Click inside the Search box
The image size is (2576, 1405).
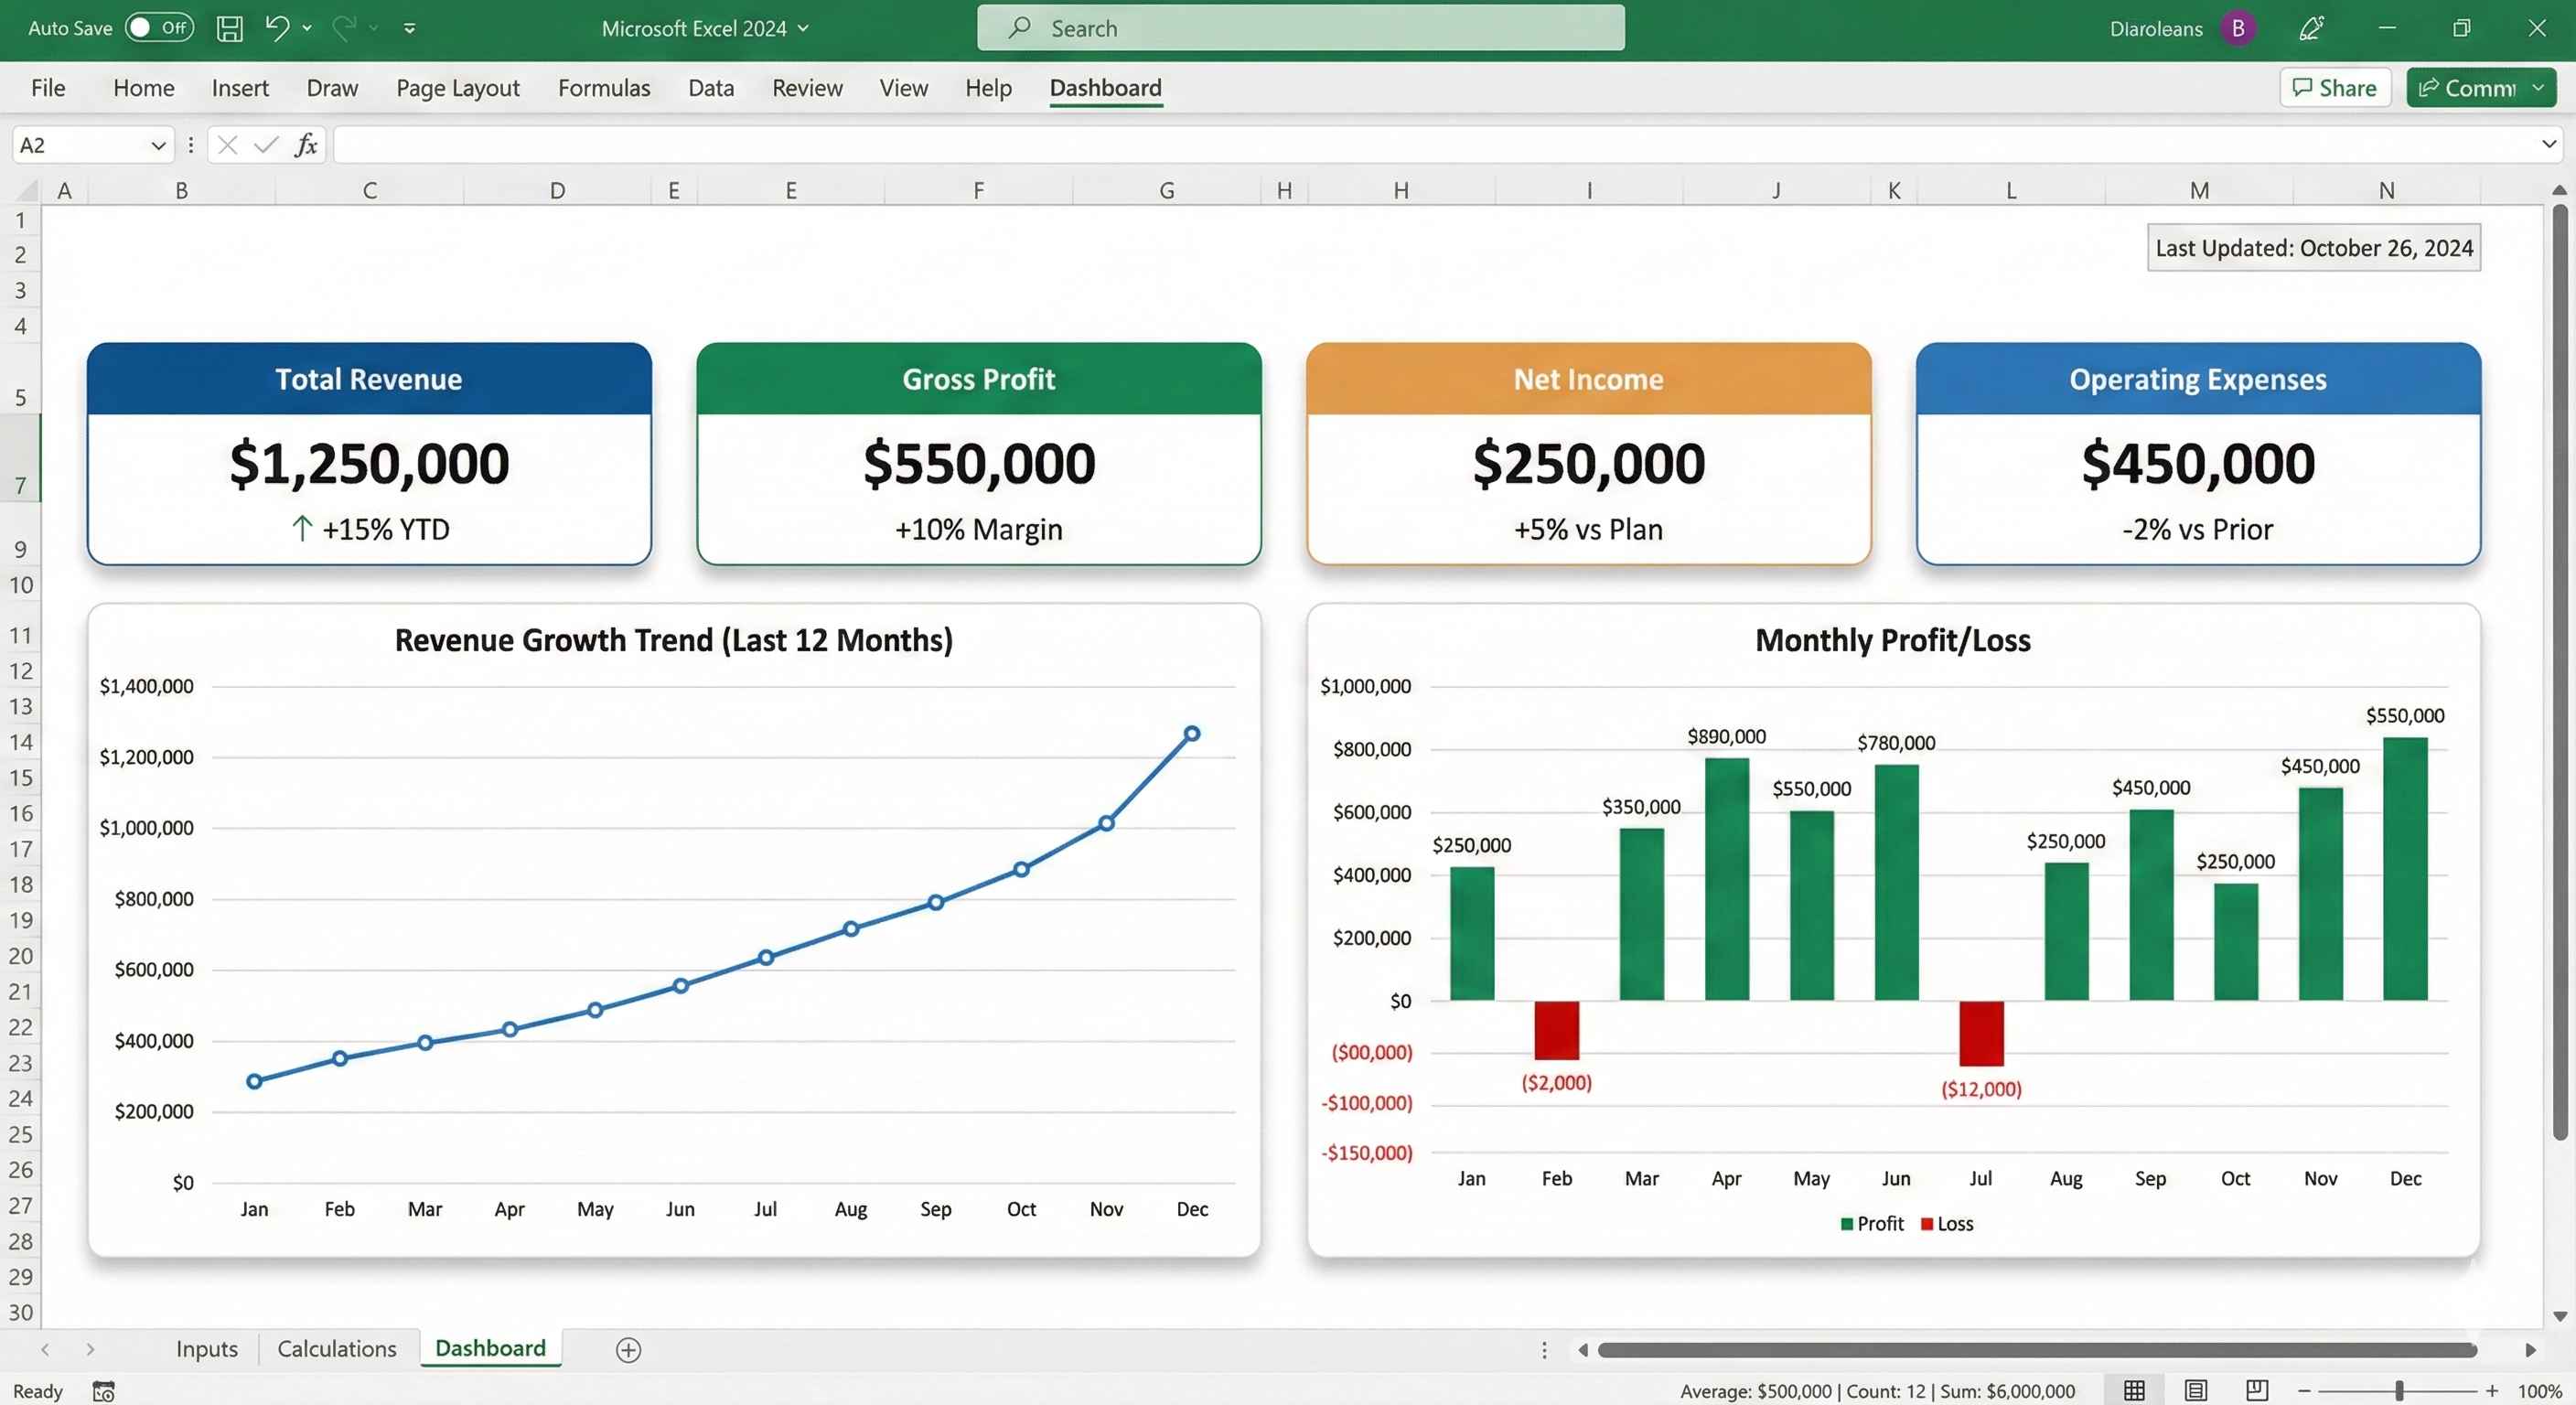tap(1300, 28)
